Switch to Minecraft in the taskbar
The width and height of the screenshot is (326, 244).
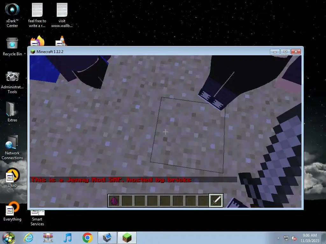coord(127,238)
